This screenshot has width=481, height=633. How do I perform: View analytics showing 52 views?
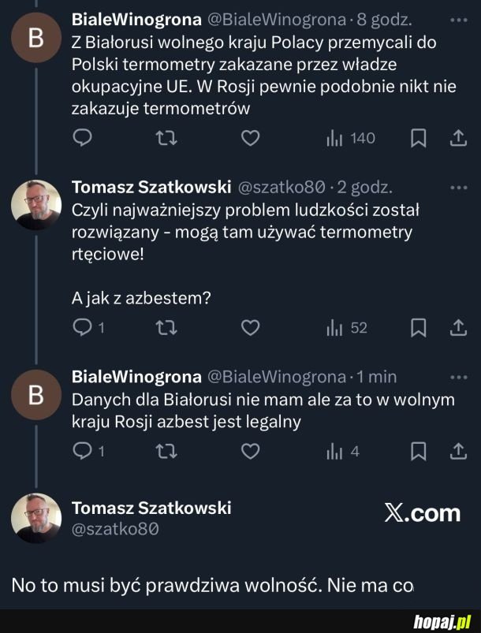(x=337, y=327)
